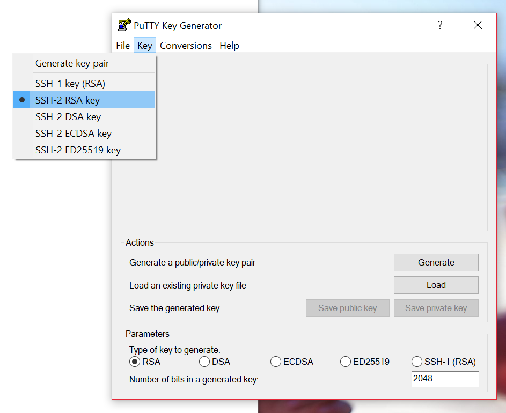Image resolution: width=506 pixels, height=413 pixels.
Task: Open the File menu
Action: tap(123, 46)
